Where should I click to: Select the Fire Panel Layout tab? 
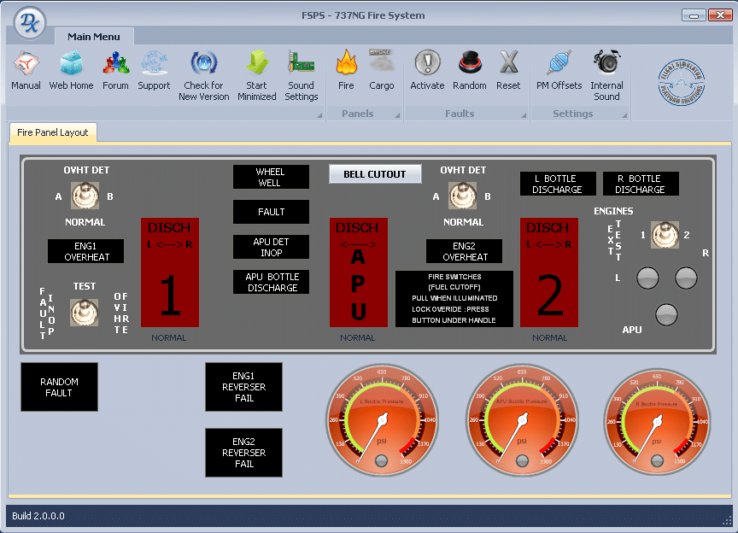pyautogui.click(x=53, y=133)
